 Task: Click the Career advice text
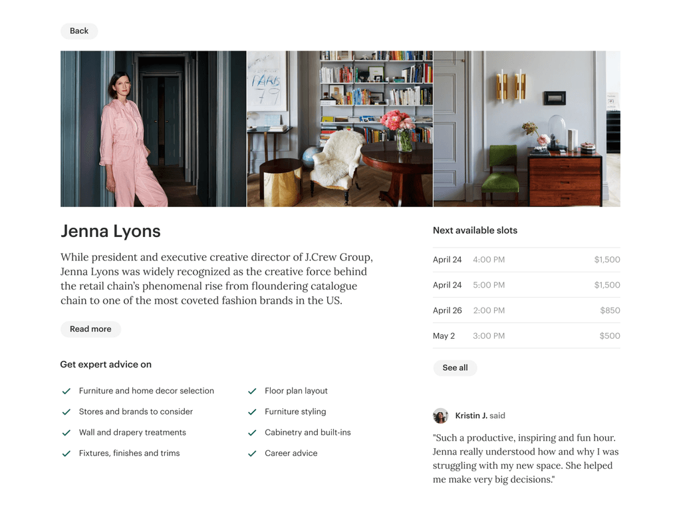pos(291,453)
